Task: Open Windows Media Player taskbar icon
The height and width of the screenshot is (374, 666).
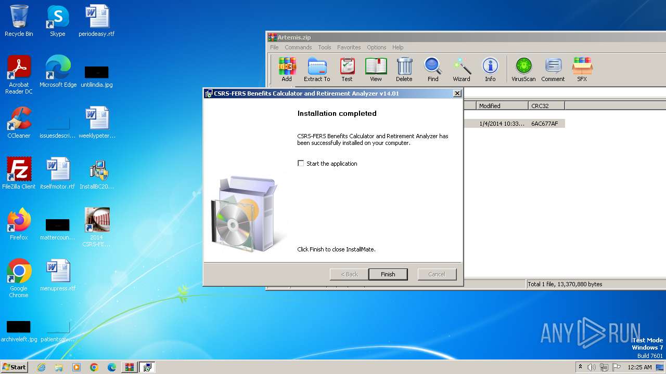Action: 76,367
